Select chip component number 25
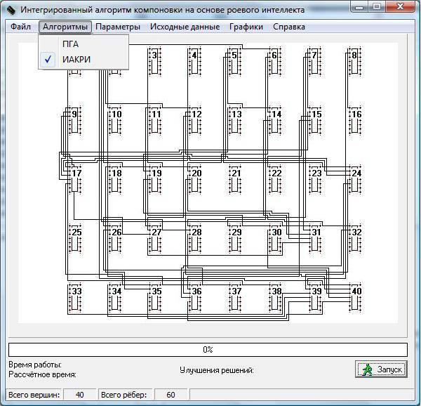The image size is (421, 406). [75, 239]
